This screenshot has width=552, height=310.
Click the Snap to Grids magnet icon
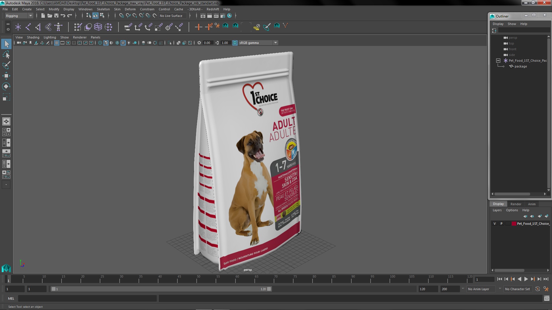(x=122, y=16)
